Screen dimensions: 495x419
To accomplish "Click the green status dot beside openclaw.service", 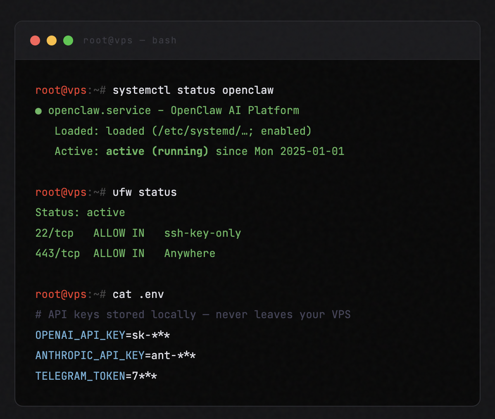I will 38,111.
